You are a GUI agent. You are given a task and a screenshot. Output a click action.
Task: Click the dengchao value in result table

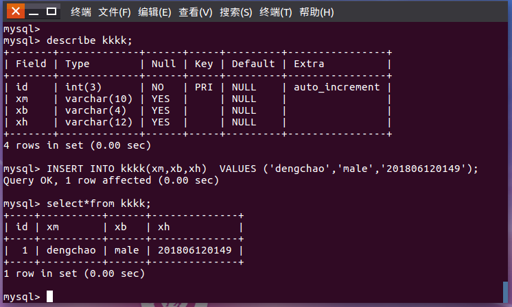tap(71, 250)
